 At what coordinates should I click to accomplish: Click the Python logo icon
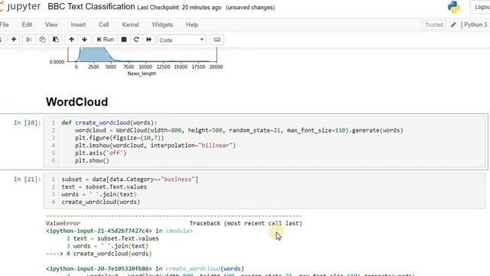tap(454, 7)
